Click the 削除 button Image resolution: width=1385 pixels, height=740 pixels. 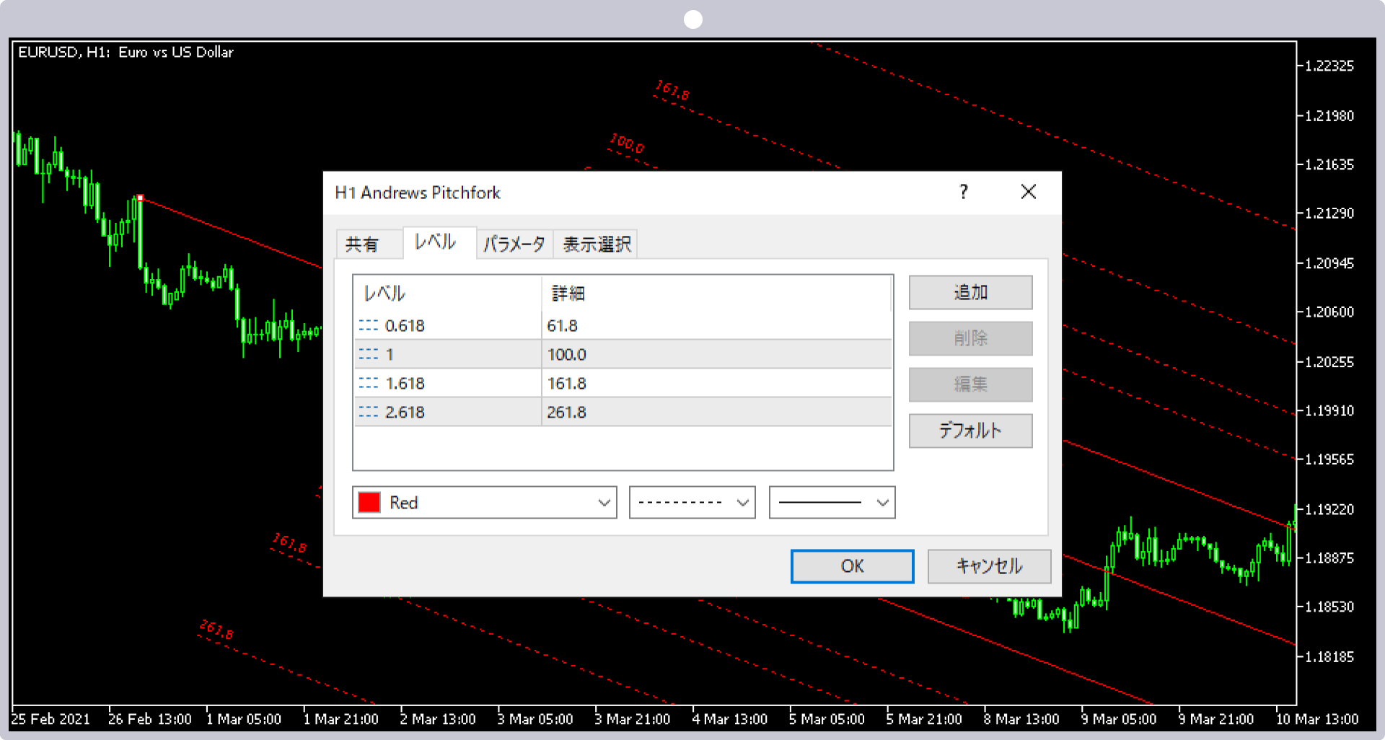pyautogui.click(x=970, y=338)
